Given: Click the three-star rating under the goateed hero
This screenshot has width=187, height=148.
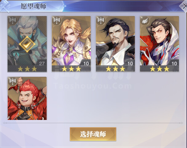Looking at the screenshot, I should tap(116, 69).
